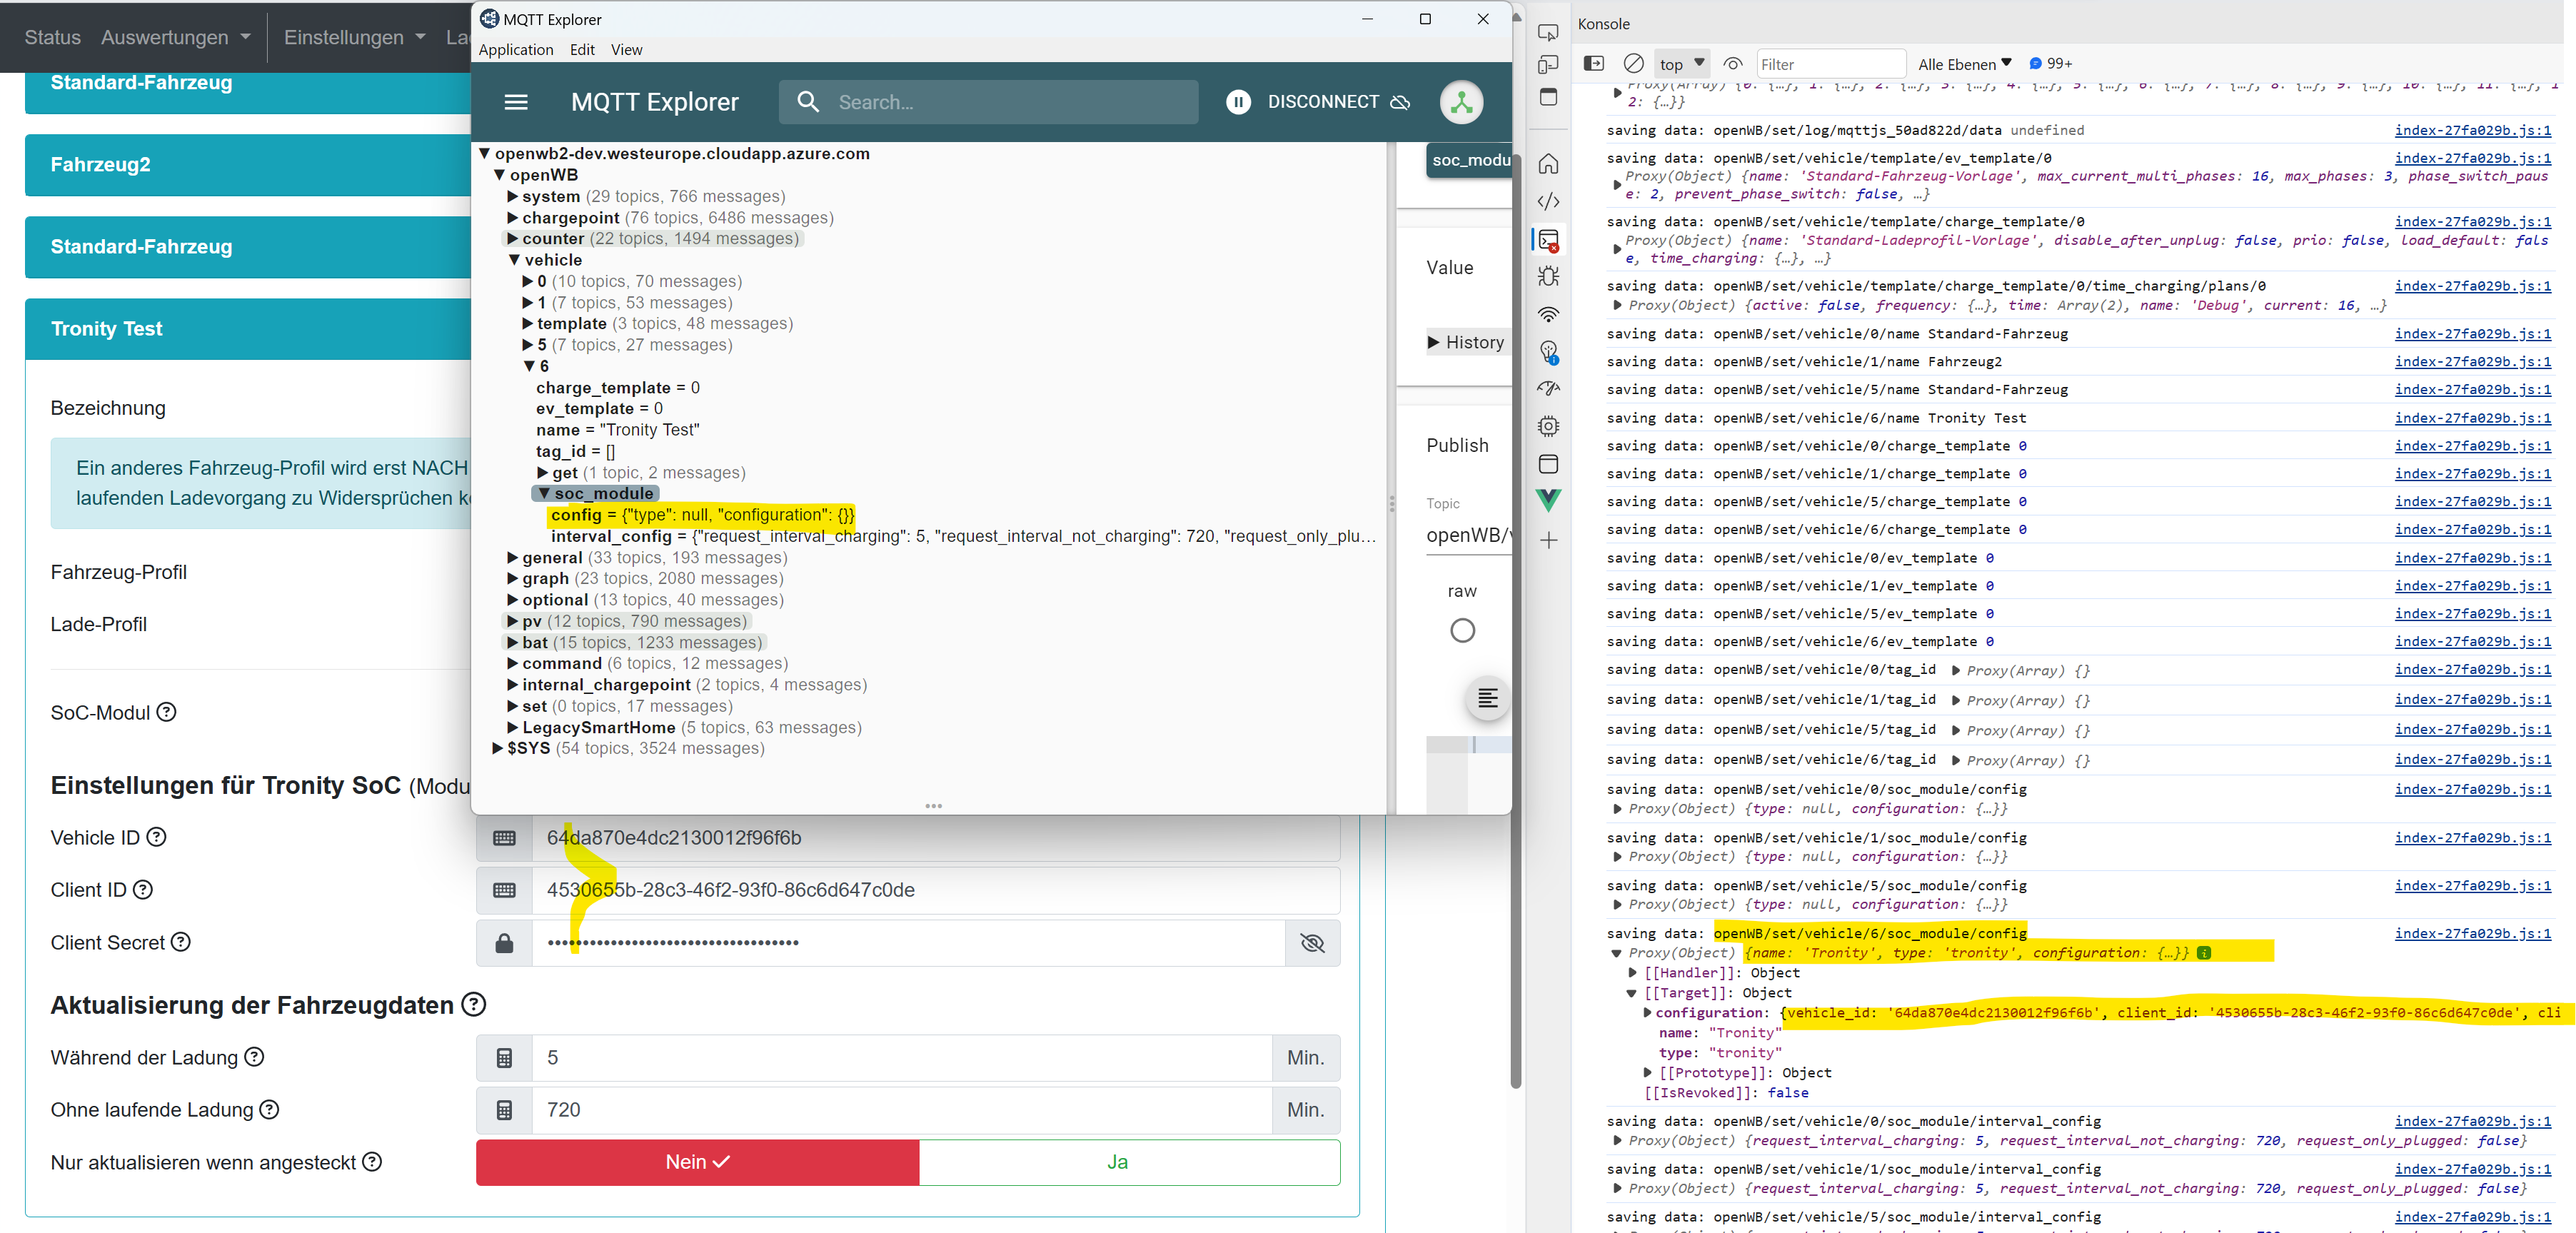The width and height of the screenshot is (2576, 1233).
Task: Click the Vehicle ID input field
Action: (x=935, y=838)
